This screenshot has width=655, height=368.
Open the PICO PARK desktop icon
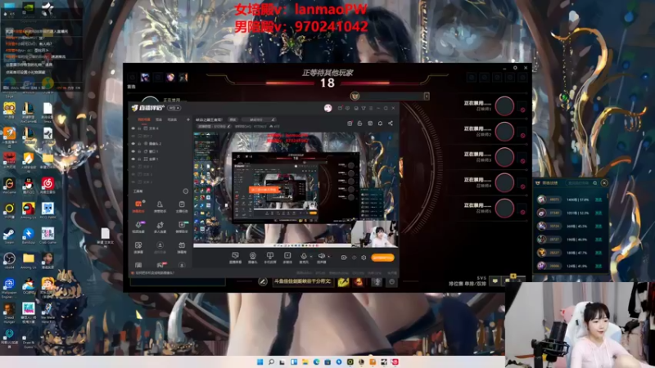tap(47, 211)
